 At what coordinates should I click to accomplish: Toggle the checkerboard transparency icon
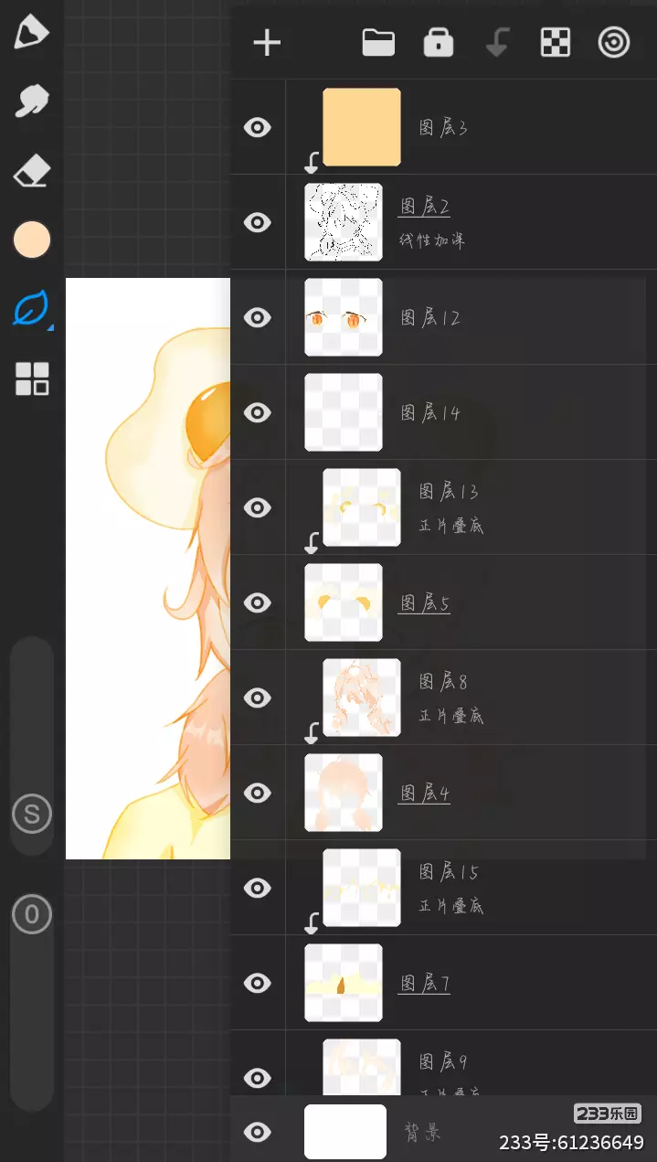click(x=556, y=42)
